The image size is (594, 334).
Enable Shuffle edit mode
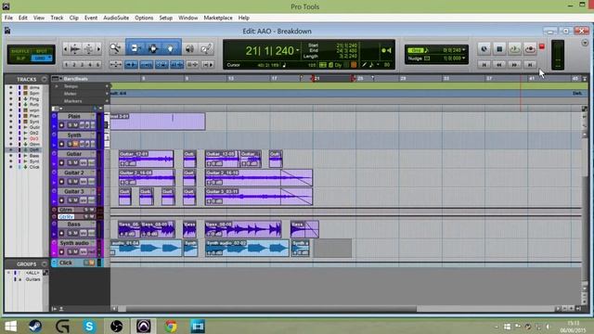click(19, 51)
